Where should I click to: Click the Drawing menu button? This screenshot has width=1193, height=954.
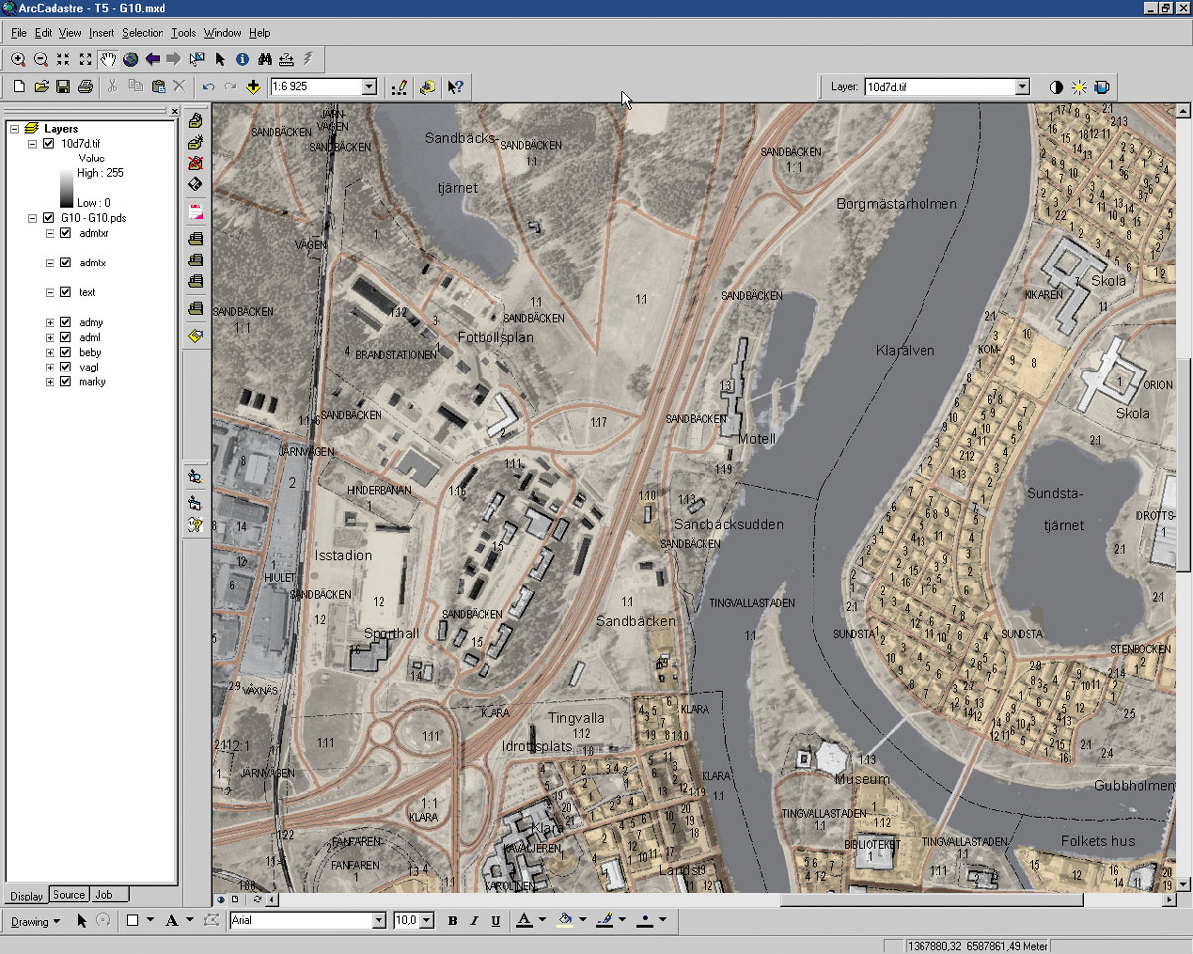36,921
